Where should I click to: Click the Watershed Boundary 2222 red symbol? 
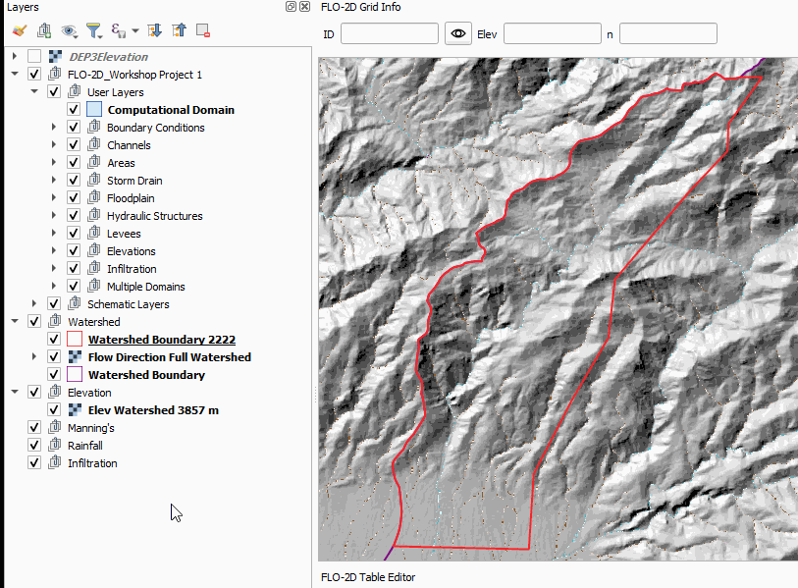75,340
